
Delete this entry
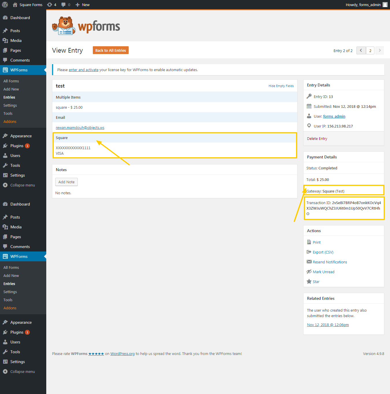[x=317, y=138]
